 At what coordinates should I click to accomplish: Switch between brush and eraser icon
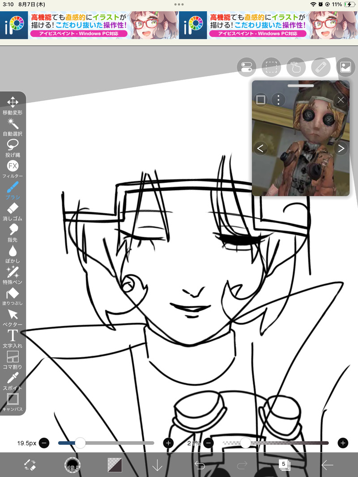tap(30, 464)
